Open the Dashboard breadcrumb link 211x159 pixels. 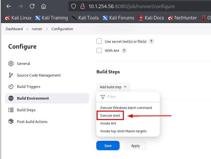14,29
